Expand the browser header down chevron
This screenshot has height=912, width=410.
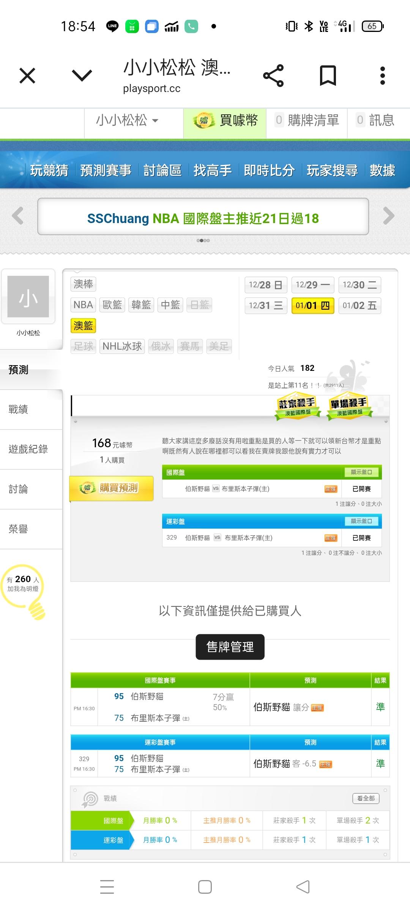click(82, 76)
